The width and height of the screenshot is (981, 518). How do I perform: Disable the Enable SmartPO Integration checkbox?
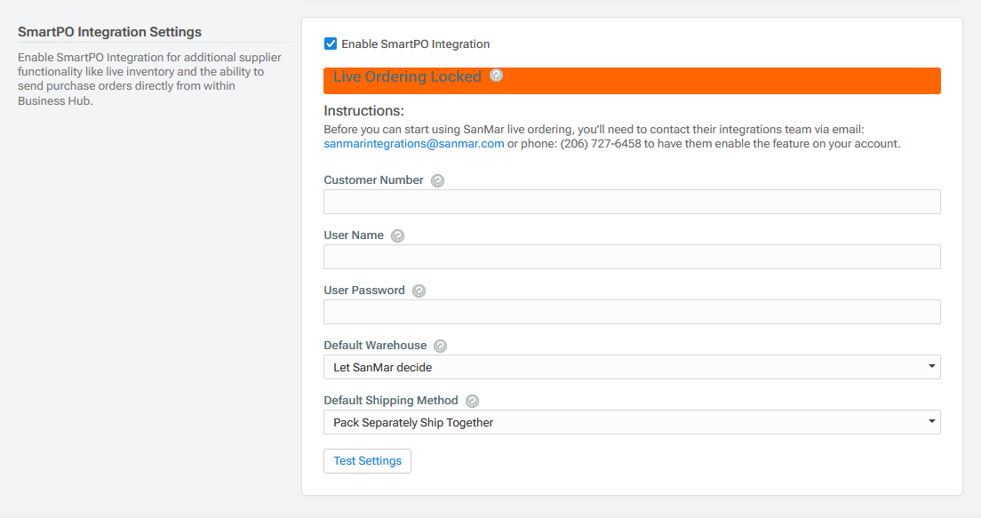click(x=331, y=43)
